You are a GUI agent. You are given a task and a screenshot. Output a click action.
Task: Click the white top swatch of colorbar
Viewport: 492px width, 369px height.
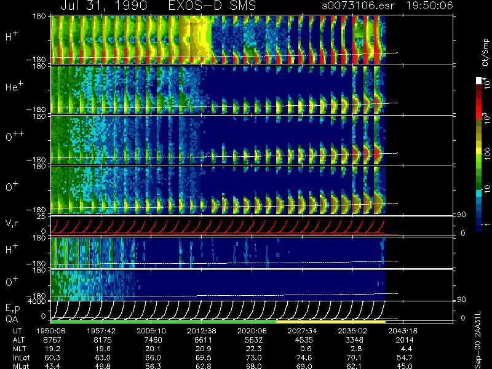[x=479, y=81]
